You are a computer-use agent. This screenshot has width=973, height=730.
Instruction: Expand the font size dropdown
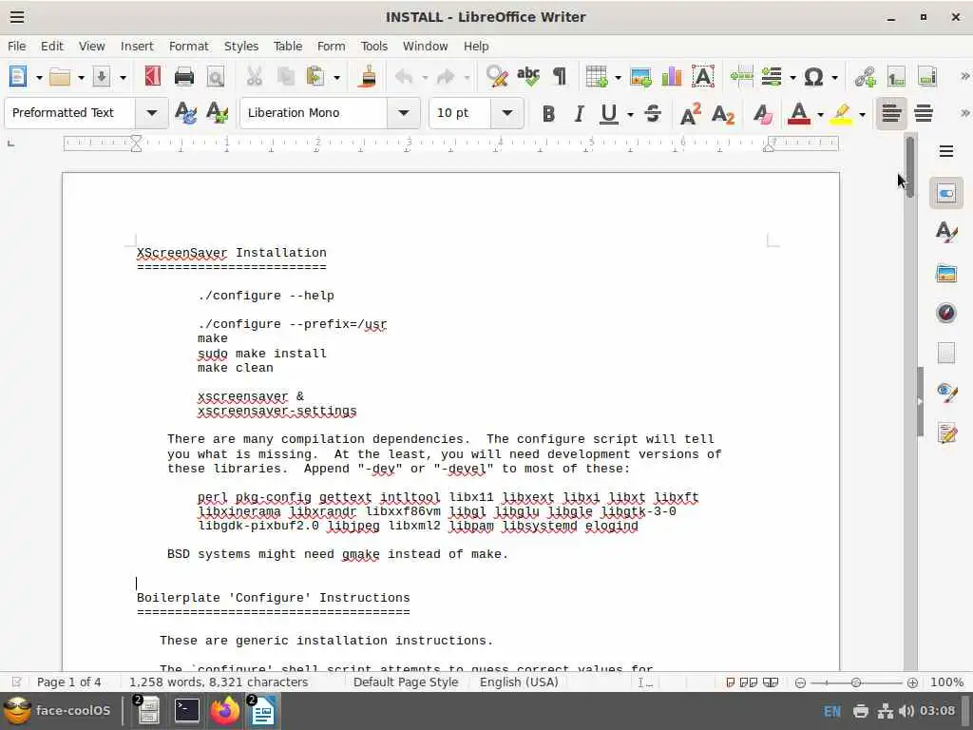tap(507, 113)
